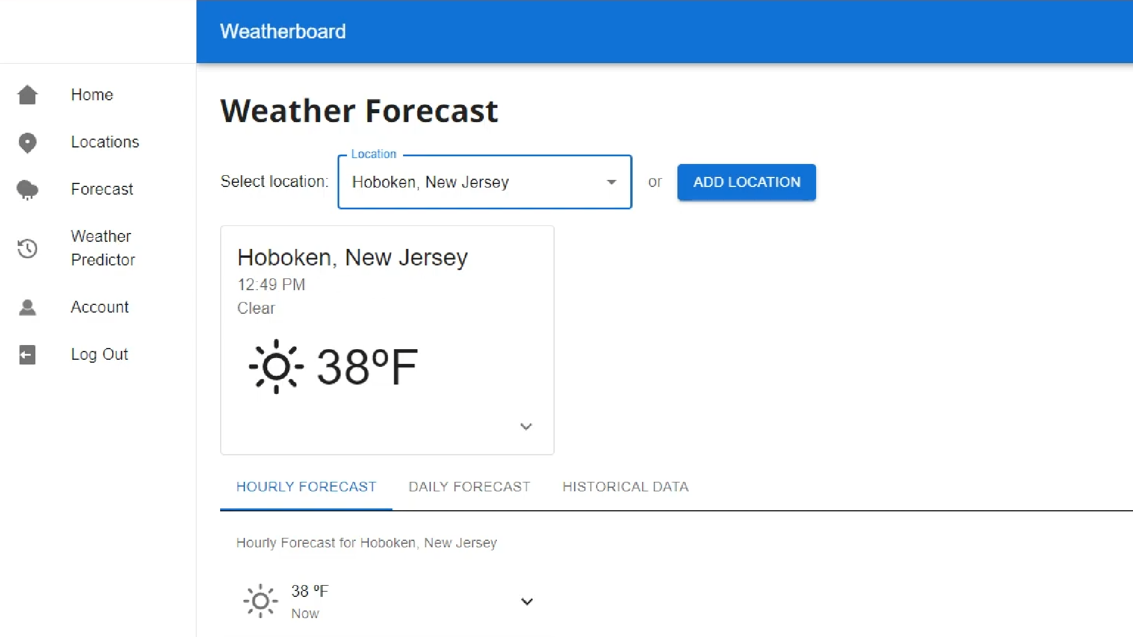Click the Weatherboard title in header

283,31
